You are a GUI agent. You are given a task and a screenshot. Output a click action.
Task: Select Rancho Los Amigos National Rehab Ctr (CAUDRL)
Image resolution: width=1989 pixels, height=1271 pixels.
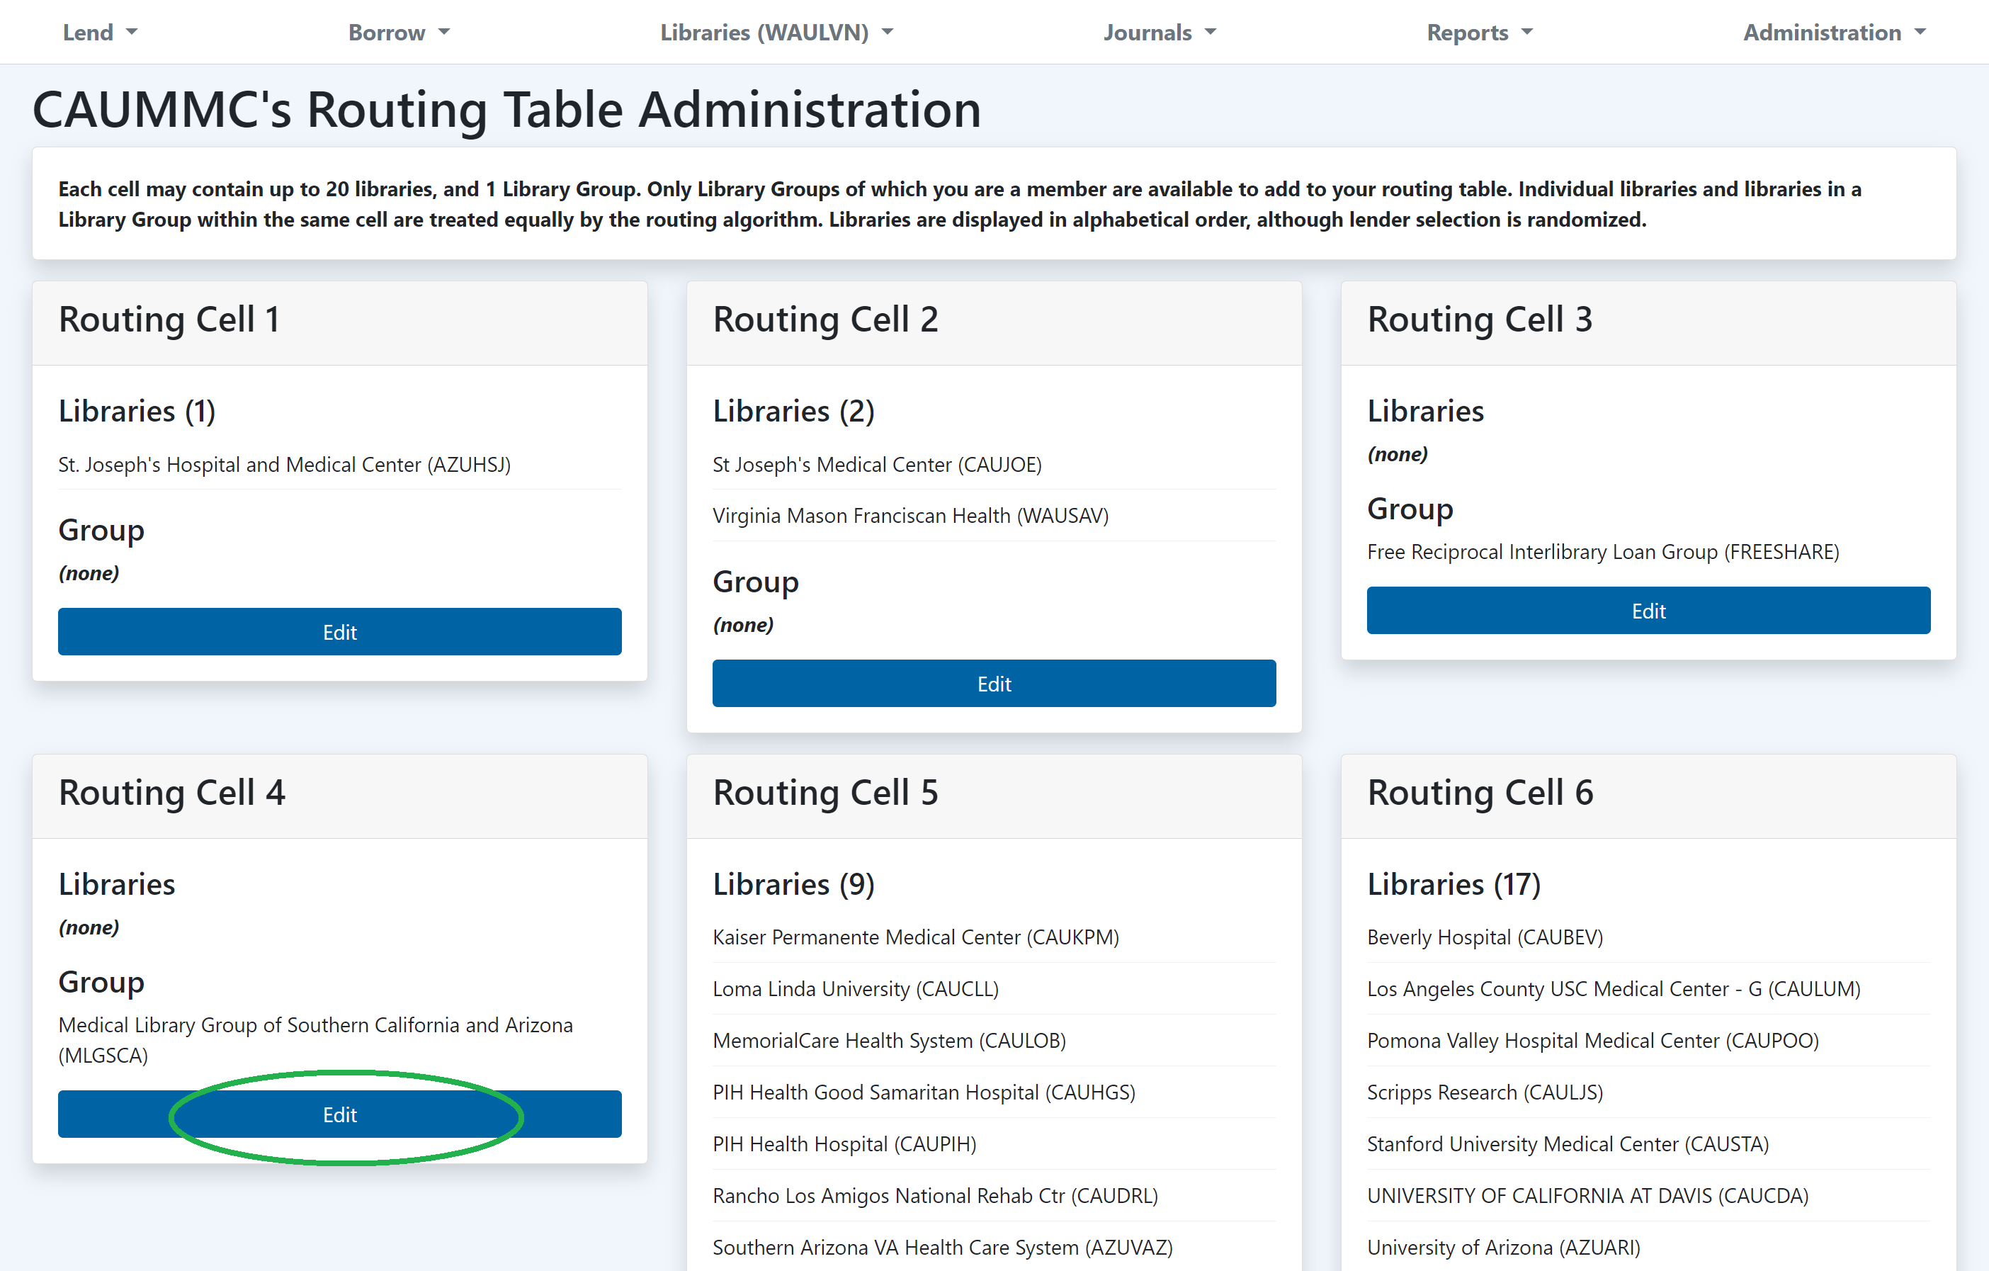click(x=935, y=1195)
